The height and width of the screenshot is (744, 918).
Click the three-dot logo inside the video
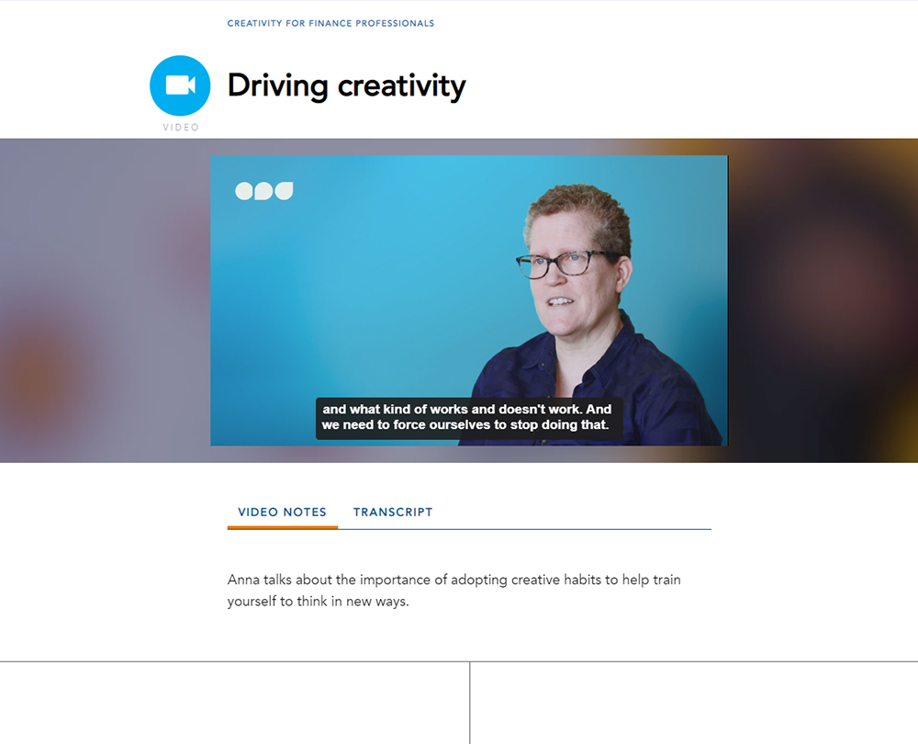[x=264, y=191]
